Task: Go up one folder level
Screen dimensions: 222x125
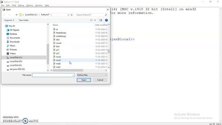Action: tap(16, 15)
